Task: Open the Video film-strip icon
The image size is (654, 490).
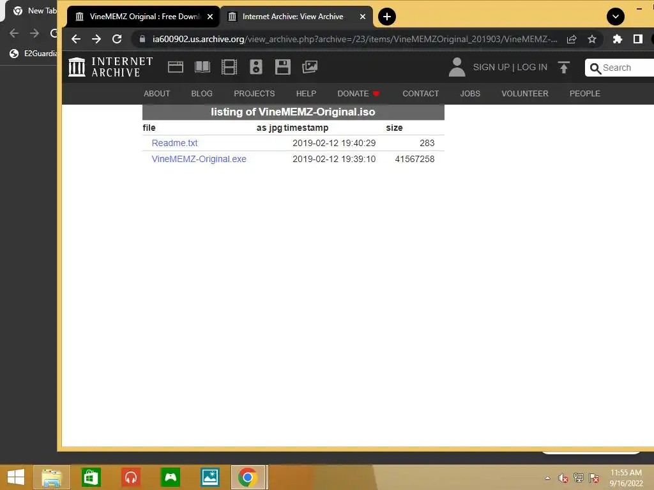Action: 229,66
